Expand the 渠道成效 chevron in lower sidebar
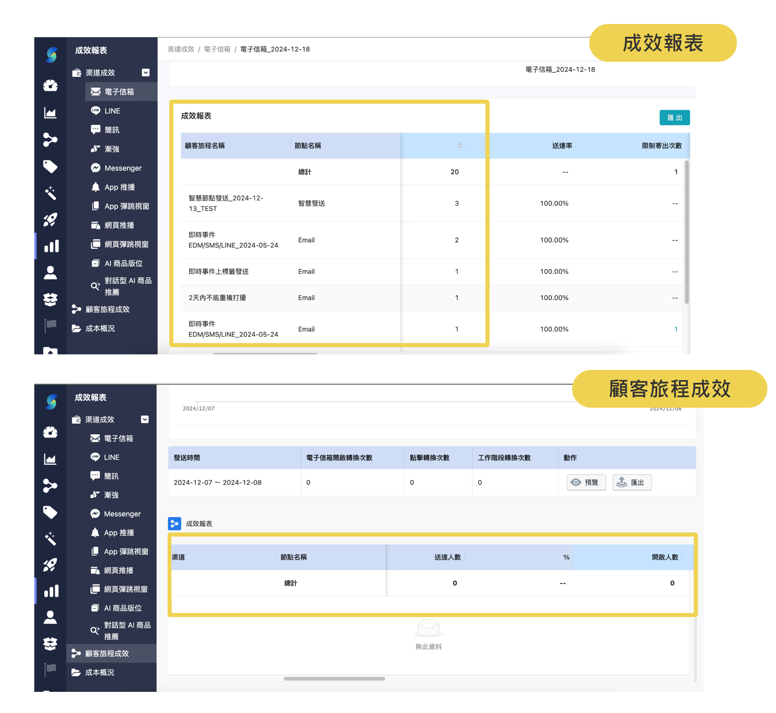776x713 pixels. point(144,420)
